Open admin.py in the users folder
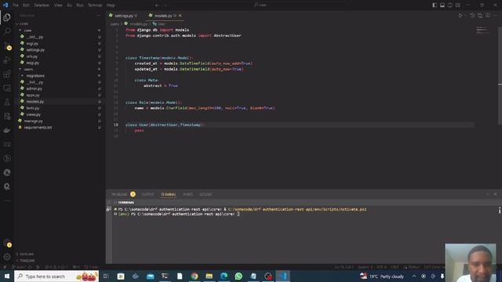The width and height of the screenshot is (502, 282). click(x=34, y=89)
